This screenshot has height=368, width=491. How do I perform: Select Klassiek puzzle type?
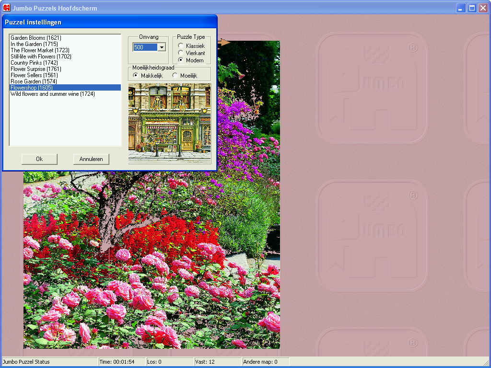[x=191, y=46]
